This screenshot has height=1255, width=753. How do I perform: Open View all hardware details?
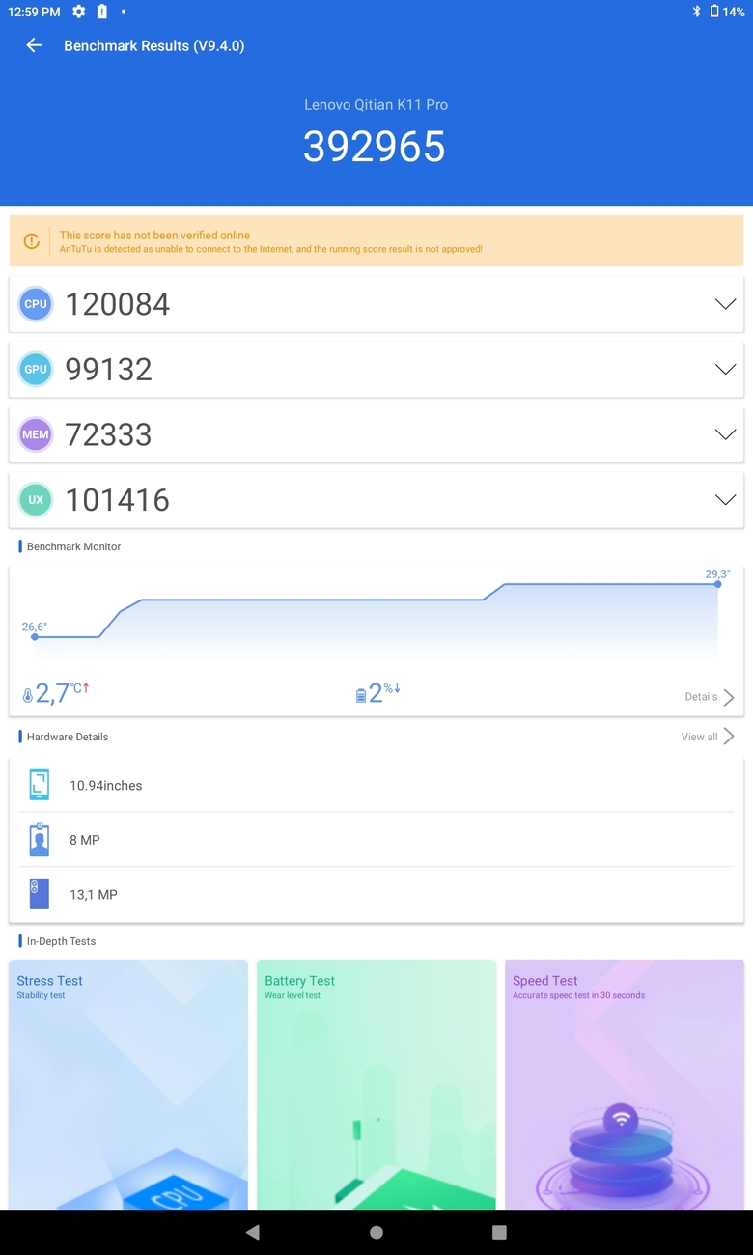point(708,737)
